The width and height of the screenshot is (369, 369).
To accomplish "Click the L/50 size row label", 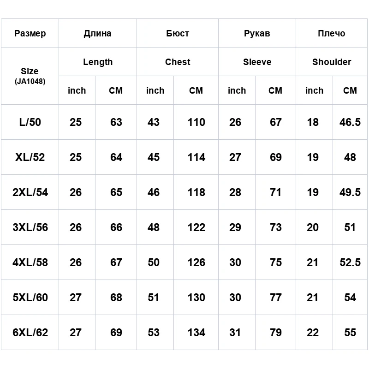I will pyautogui.click(x=30, y=122).
